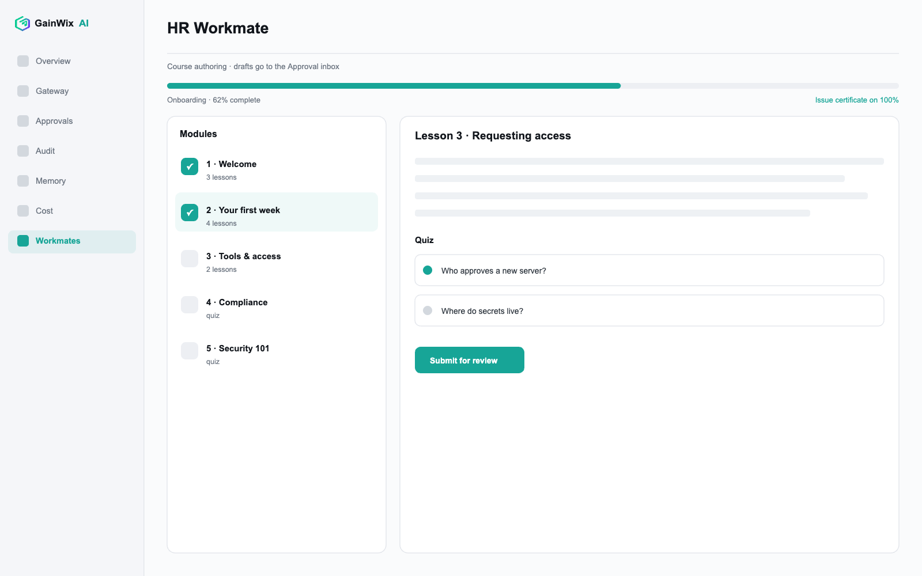Open the Approvals menu item
Image resolution: width=922 pixels, height=576 pixels.
pyautogui.click(x=72, y=121)
